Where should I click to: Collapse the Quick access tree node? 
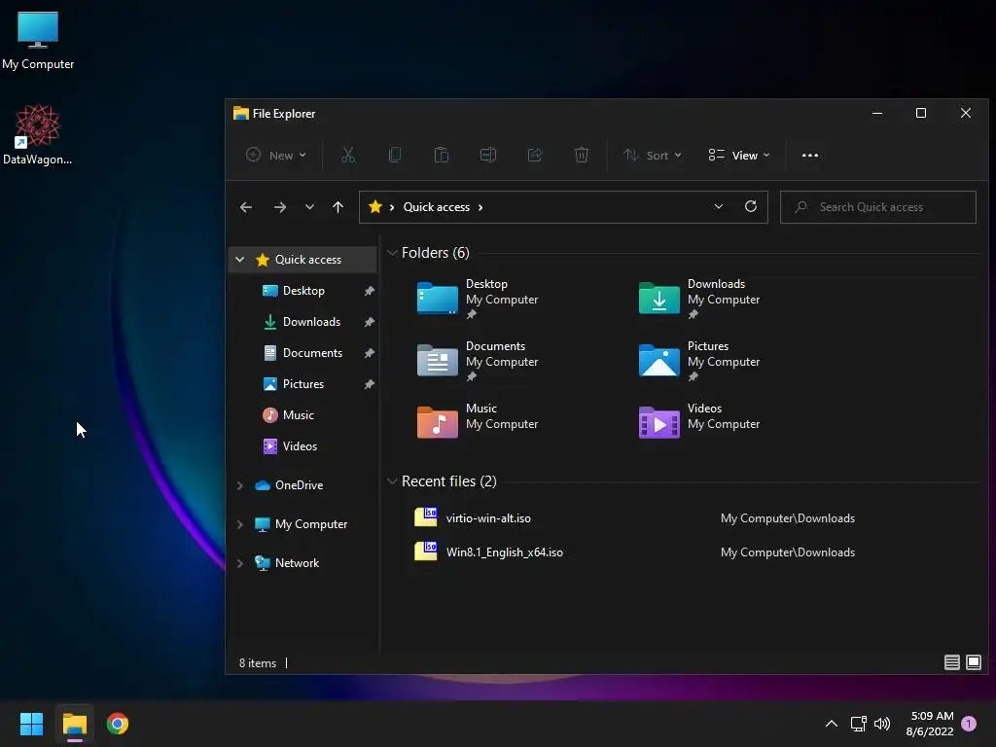239,259
